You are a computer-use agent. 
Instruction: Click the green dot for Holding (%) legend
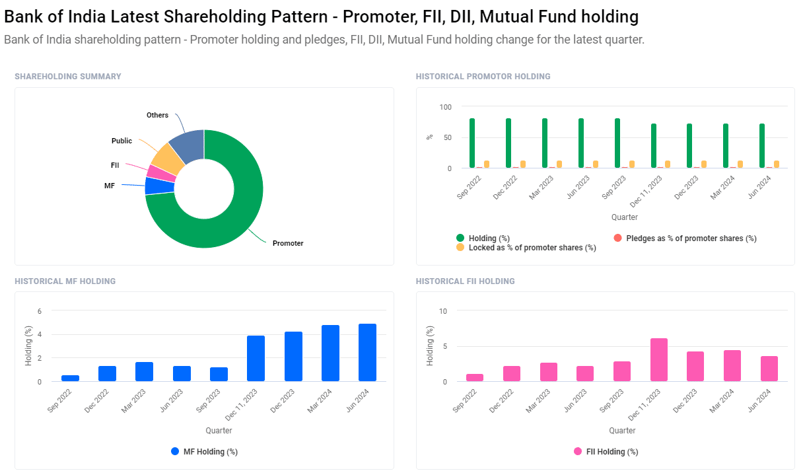coord(460,238)
